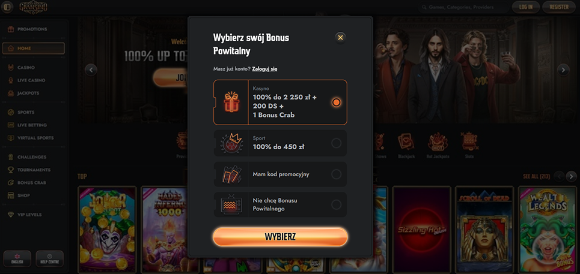580x274 pixels.
Task: Select the Hot Jackpots category icon
Action: [438, 146]
